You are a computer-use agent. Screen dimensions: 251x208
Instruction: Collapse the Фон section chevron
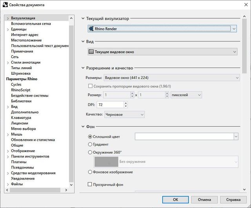[x=83, y=127]
